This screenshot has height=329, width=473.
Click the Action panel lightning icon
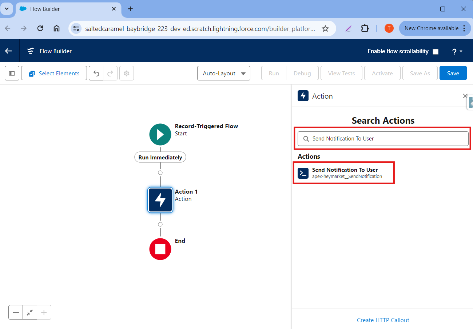point(303,96)
